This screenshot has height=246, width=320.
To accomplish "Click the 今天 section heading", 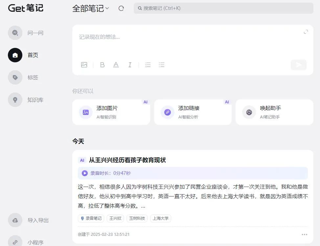I will pyautogui.click(x=78, y=141).
